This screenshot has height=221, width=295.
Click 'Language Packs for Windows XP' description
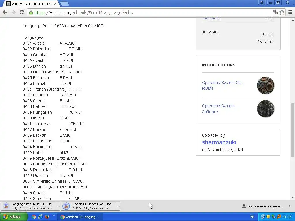(64, 26)
